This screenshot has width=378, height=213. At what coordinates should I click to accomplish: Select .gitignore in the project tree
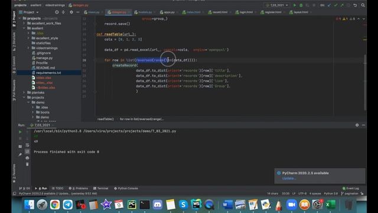tap(43, 53)
